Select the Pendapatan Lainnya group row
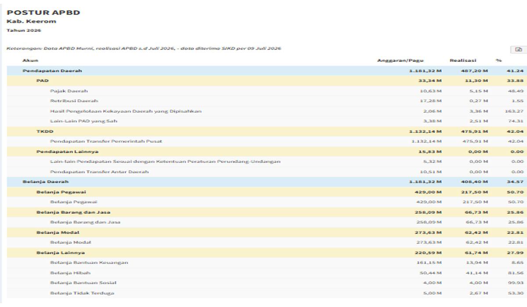 point(267,151)
